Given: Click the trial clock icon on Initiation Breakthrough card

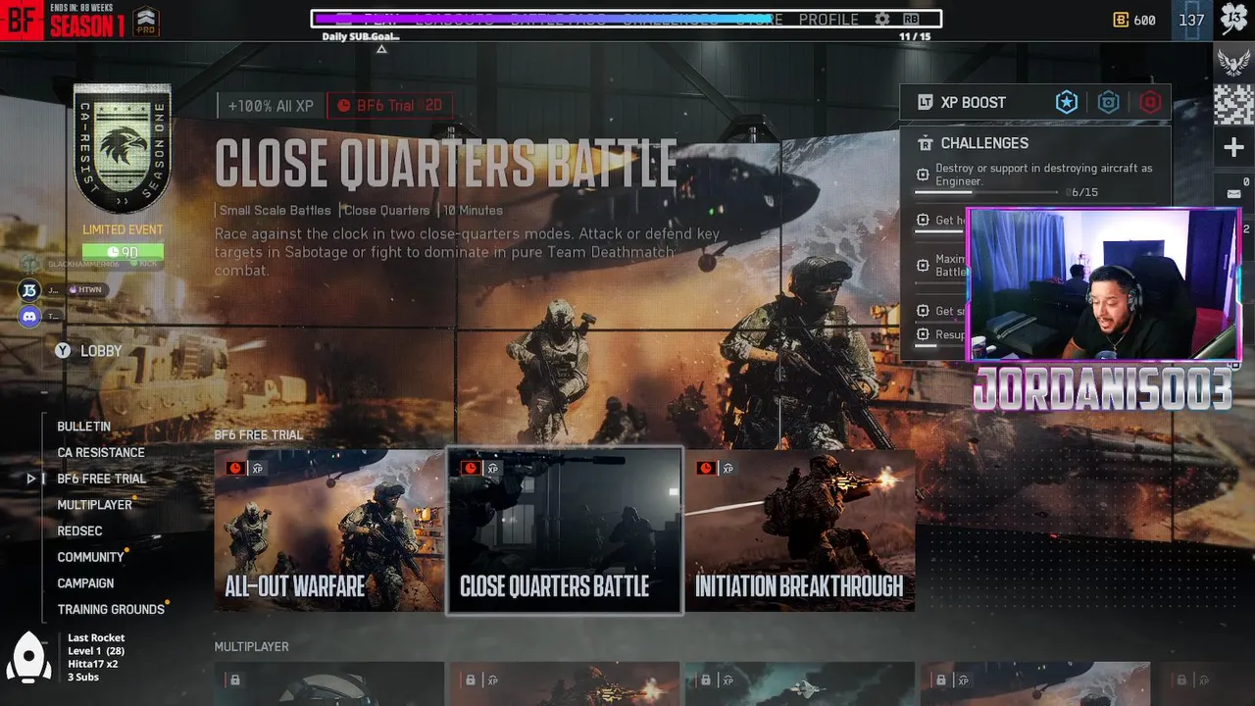Looking at the screenshot, I should (x=705, y=468).
